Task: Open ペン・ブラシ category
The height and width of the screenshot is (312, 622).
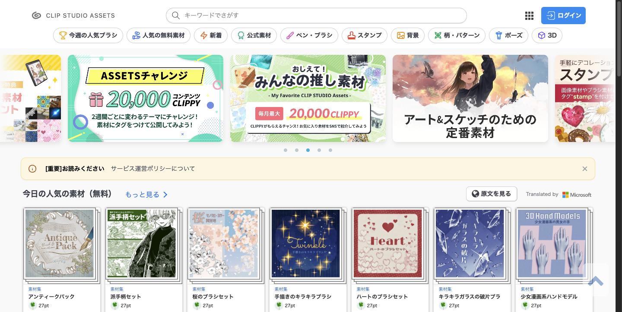Action: (x=309, y=35)
